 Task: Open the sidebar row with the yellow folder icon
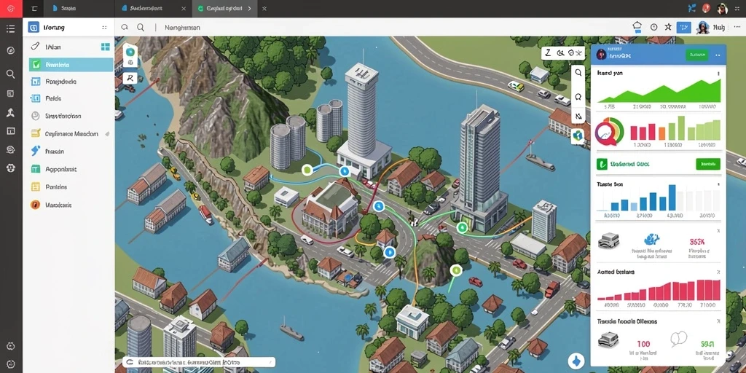click(68, 134)
